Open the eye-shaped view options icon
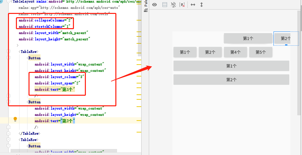Image resolution: width=302 pixels, height=155 pixels. coord(154,5)
